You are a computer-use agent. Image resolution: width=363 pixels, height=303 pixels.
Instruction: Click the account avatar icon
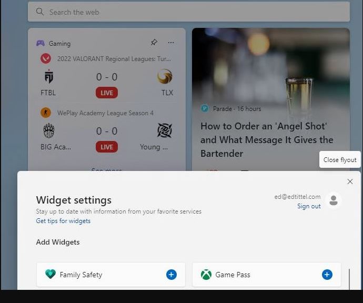click(x=334, y=200)
